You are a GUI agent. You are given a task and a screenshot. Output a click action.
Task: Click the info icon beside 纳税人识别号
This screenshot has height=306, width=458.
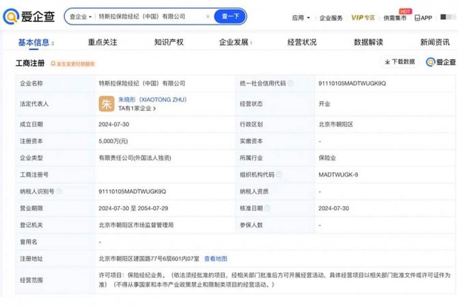(x=59, y=192)
